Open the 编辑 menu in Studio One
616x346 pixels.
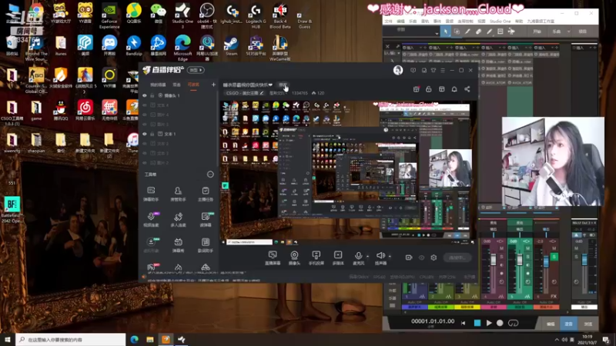click(x=400, y=22)
